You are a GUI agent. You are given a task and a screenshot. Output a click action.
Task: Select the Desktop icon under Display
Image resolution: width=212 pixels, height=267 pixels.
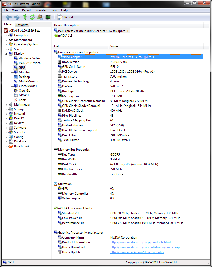(x=16, y=77)
